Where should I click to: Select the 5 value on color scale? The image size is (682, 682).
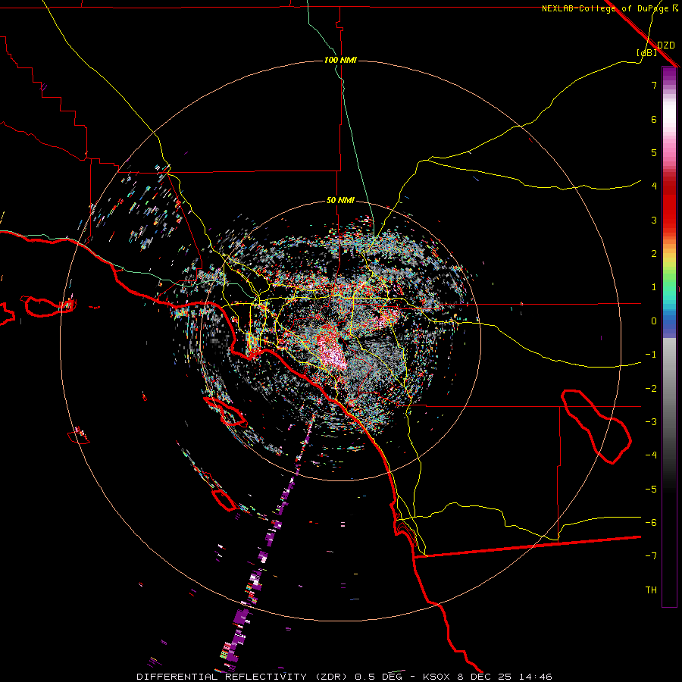654,152
